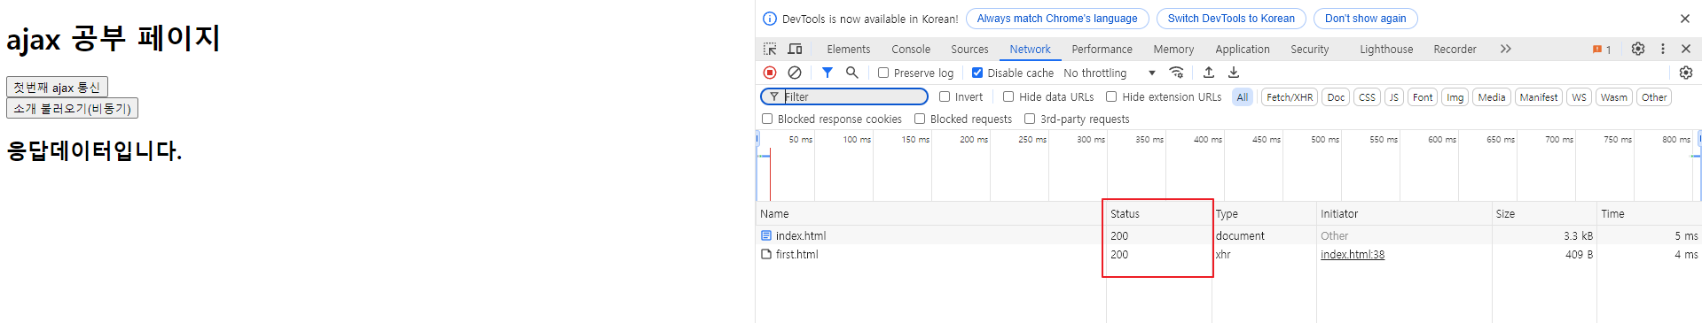
Task: Select the Network tab
Action: coord(1030,50)
